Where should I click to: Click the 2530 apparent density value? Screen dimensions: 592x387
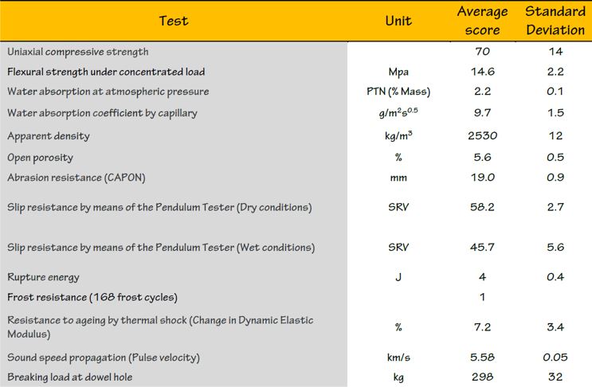click(483, 136)
